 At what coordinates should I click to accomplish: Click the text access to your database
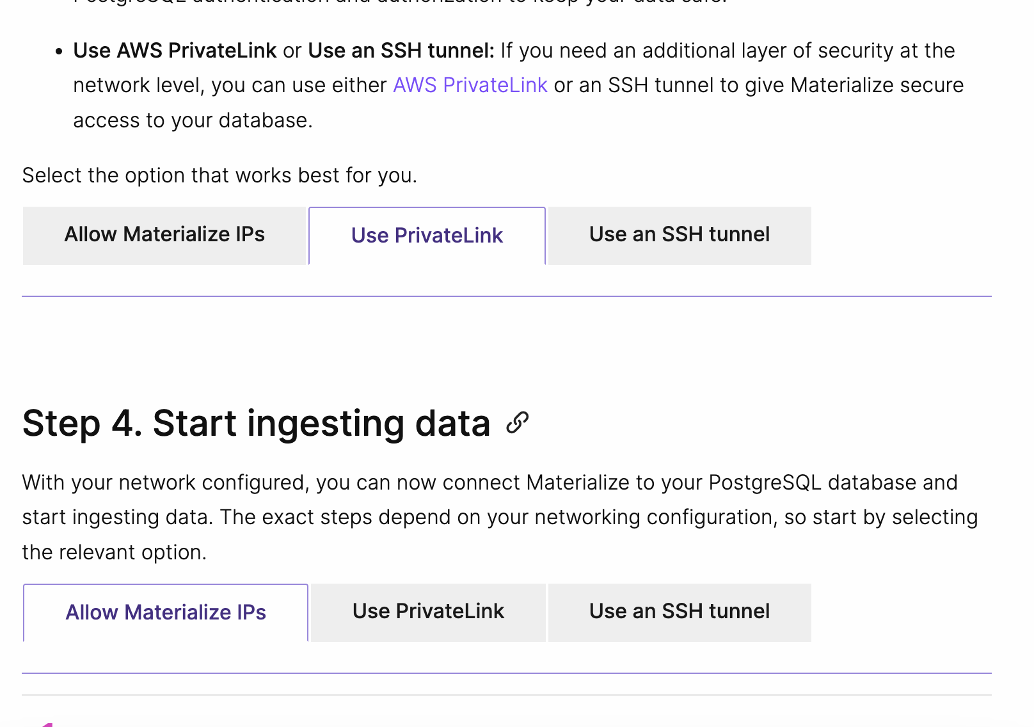pos(193,120)
